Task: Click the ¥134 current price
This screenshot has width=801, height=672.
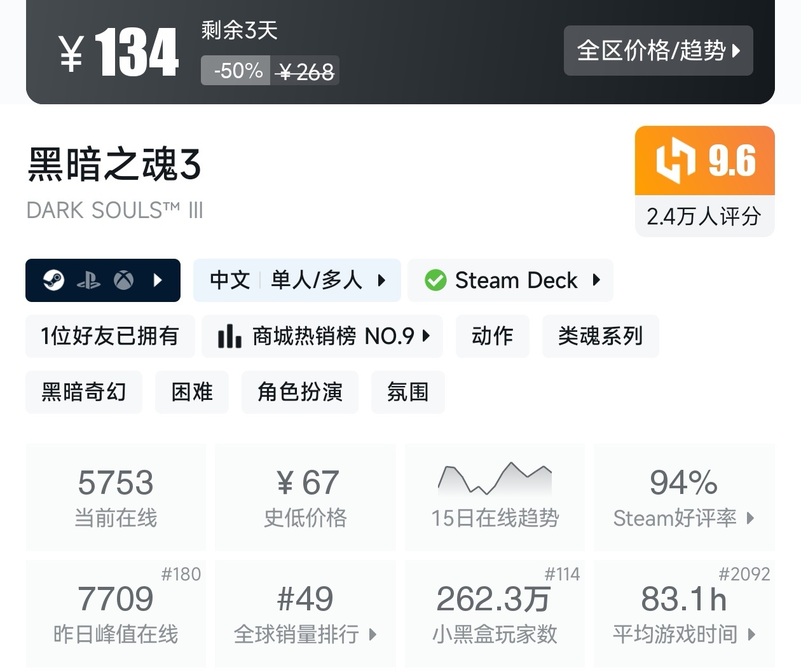Action: pos(119,52)
